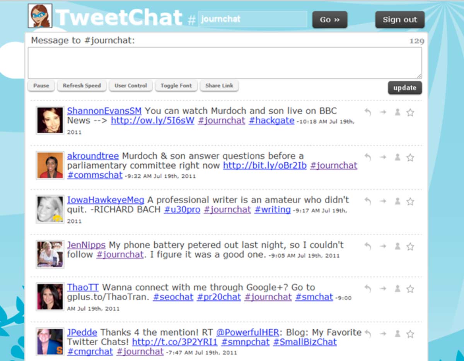Viewport: 464px width, 361px height.
Task: Click the Go button next to the hashtag field
Action: pyautogui.click(x=330, y=19)
